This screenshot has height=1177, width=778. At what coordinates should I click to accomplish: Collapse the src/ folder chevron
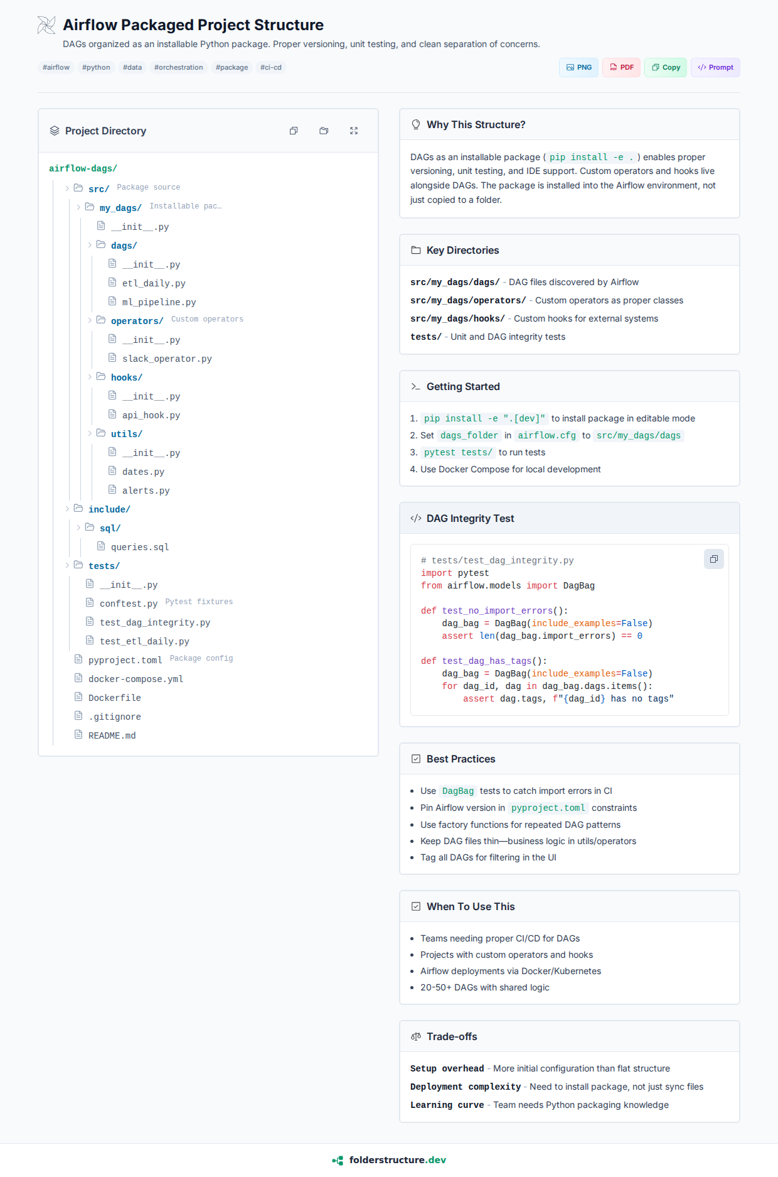click(x=67, y=188)
